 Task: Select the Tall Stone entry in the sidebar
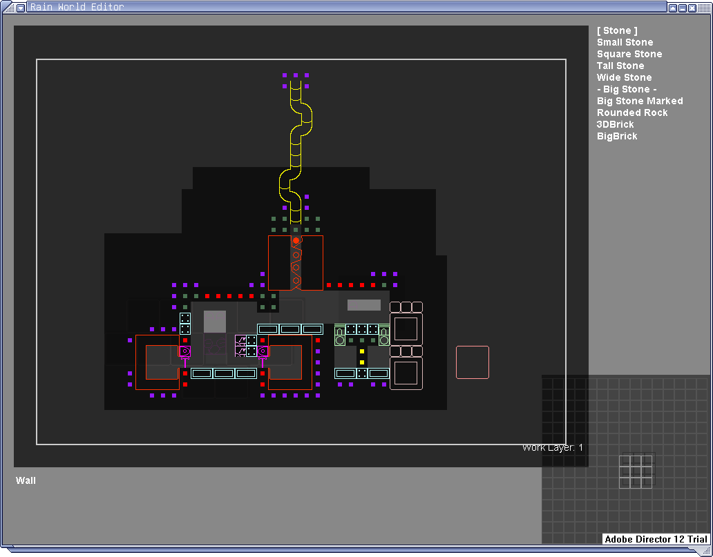click(x=620, y=66)
